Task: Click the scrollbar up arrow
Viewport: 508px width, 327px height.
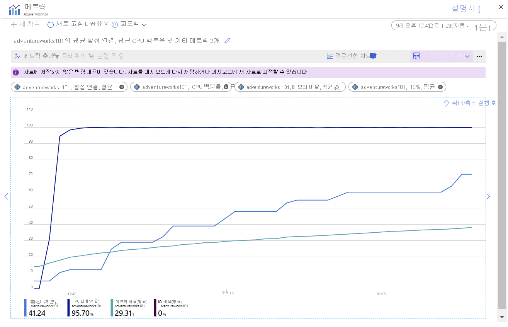Action: click(x=502, y=37)
